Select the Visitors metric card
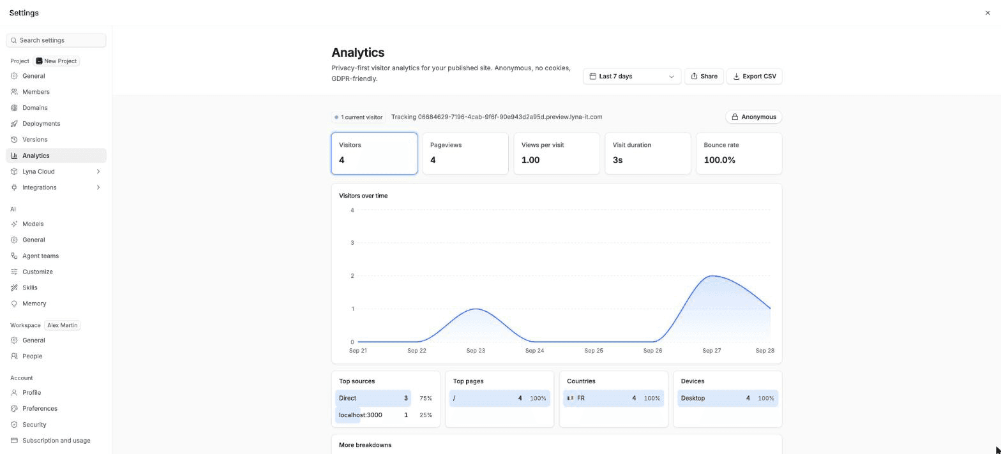The image size is (1001, 454). pos(374,153)
